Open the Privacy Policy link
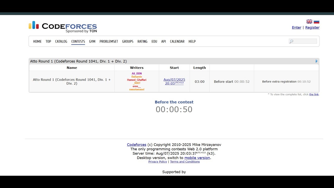The image size is (334, 188). [x=158, y=162]
